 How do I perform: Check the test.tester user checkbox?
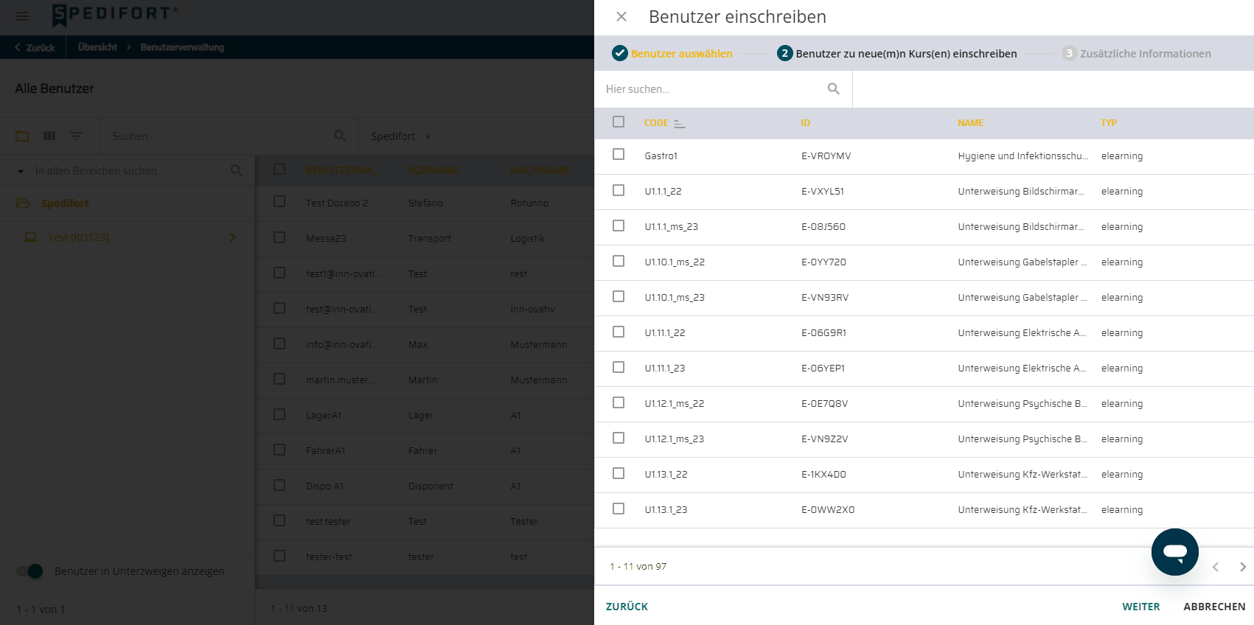(279, 520)
